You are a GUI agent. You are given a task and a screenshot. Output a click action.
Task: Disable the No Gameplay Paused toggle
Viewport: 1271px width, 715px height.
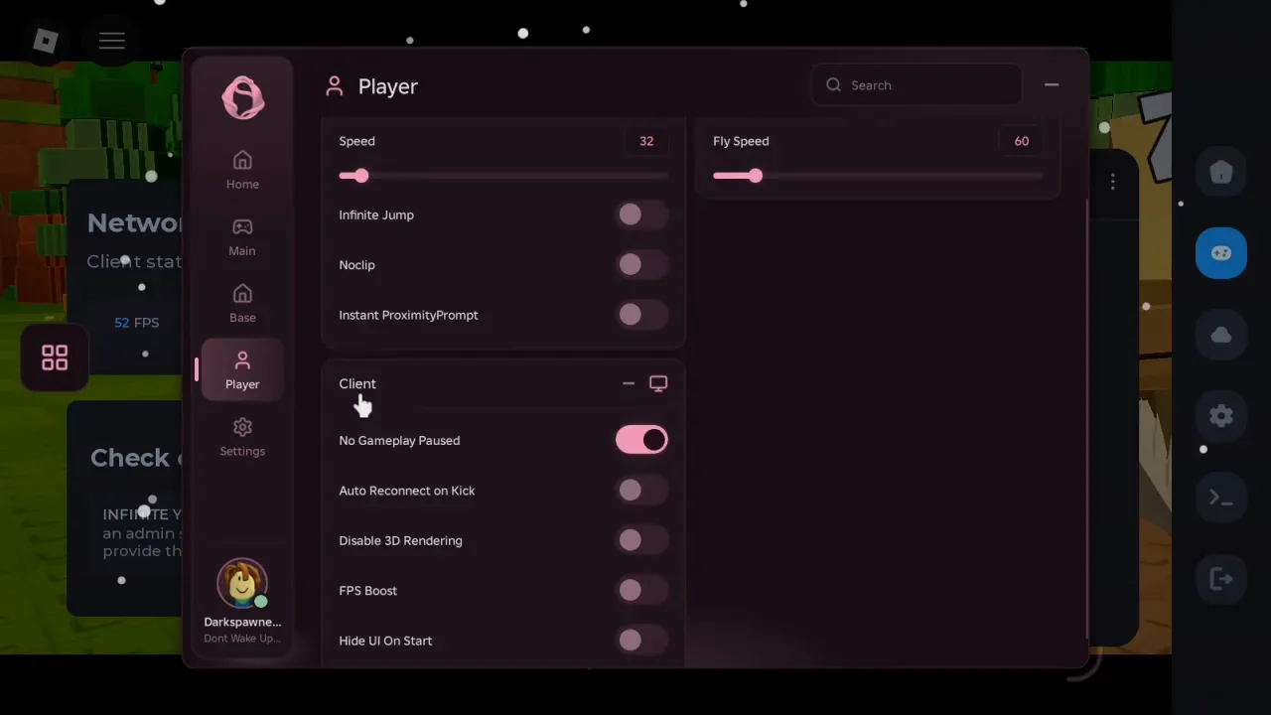click(641, 440)
